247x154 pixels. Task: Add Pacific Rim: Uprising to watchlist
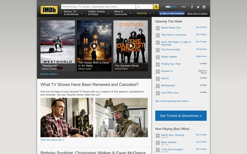(158, 136)
